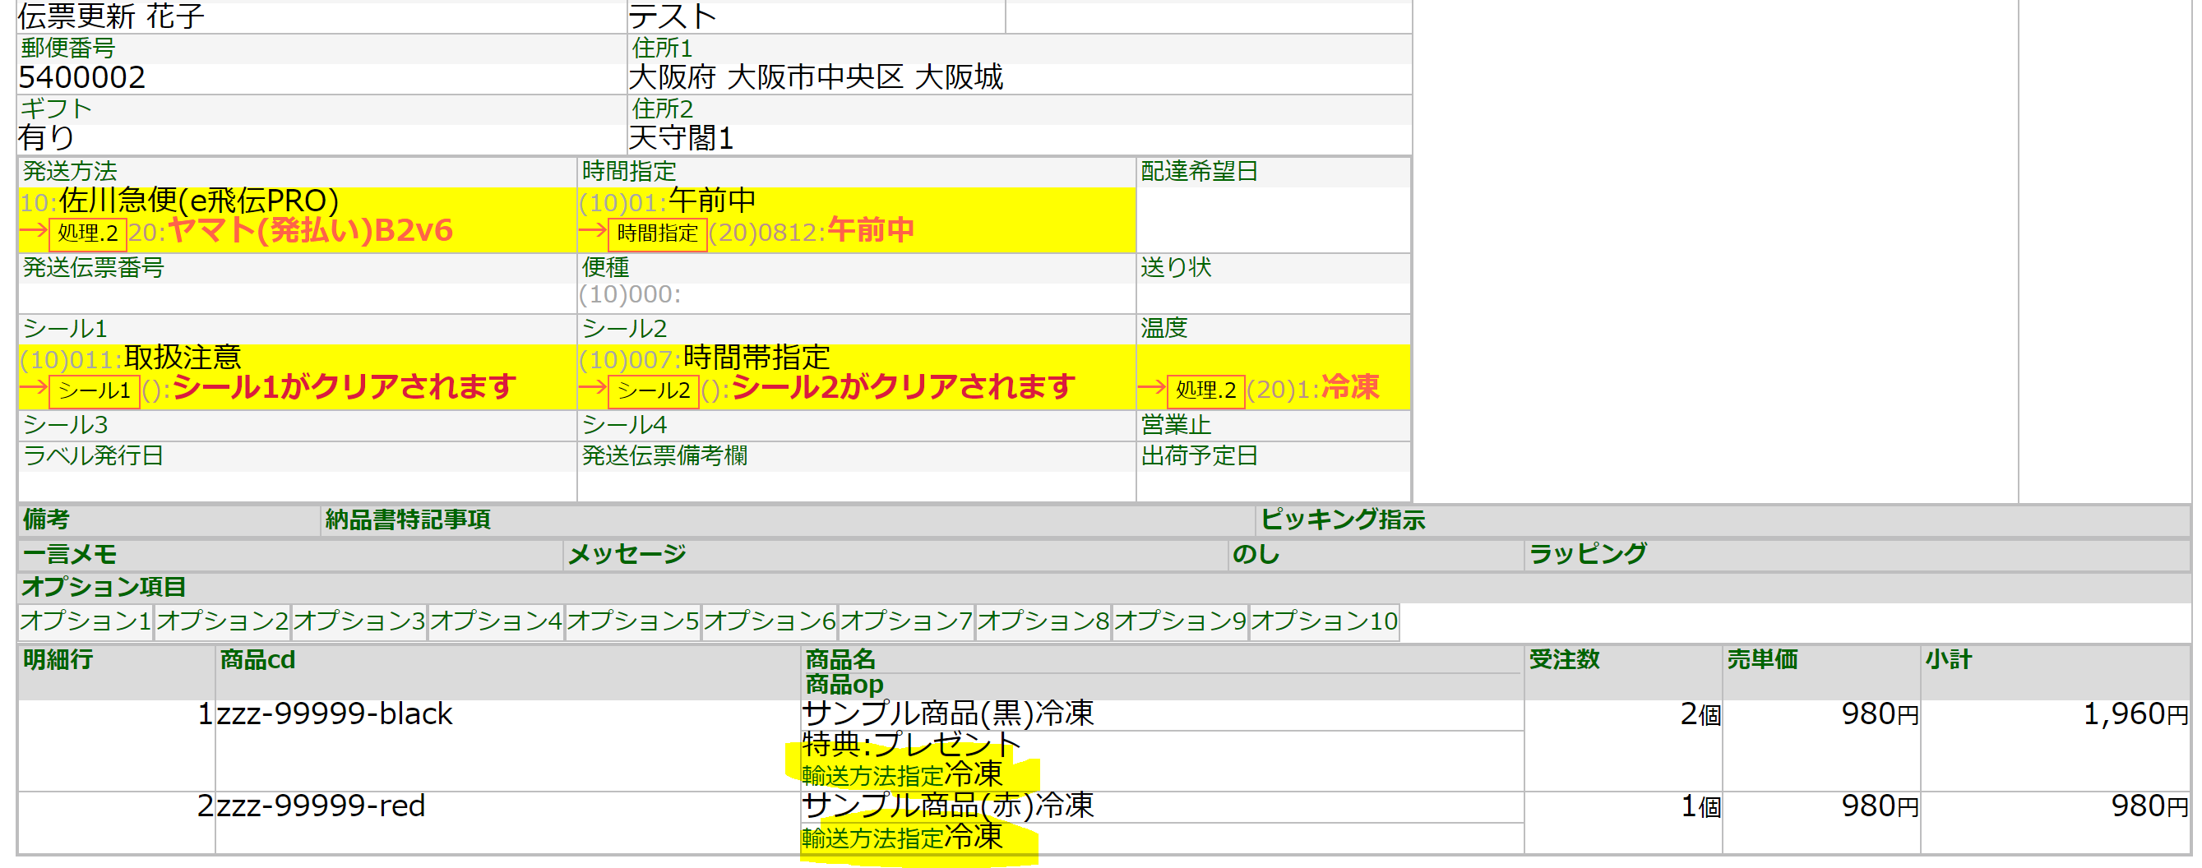The height and width of the screenshot is (868, 2202).
Task: Click the ピッキング指示 section header
Action: tap(1342, 519)
